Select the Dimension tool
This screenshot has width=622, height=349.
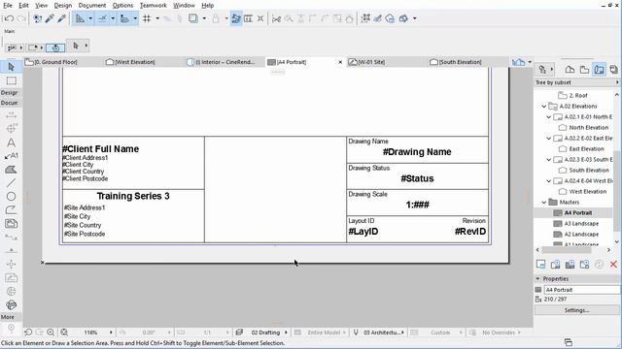tap(11, 115)
